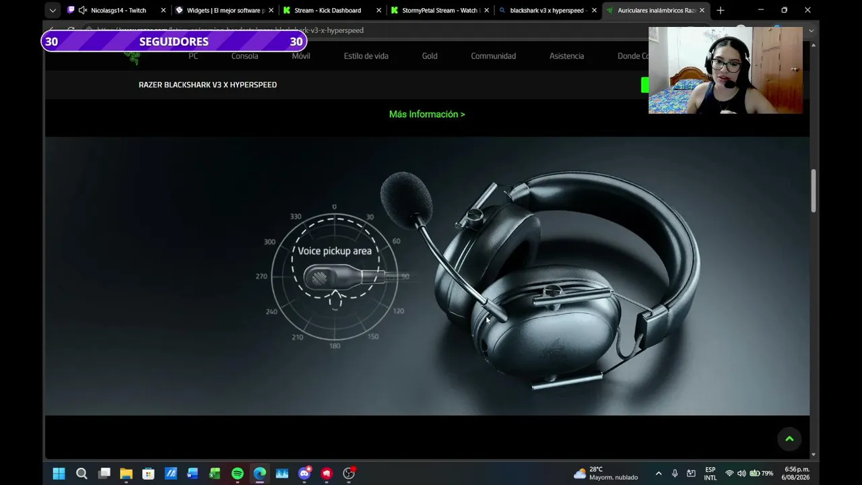862x485 pixels.
Task: Open Discord from the taskbar
Action: pos(304,474)
